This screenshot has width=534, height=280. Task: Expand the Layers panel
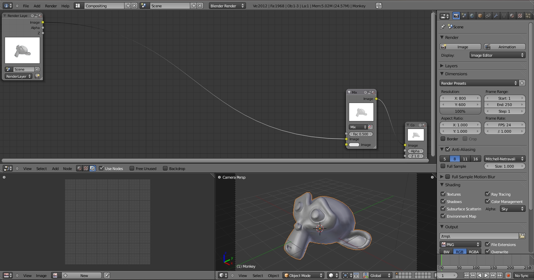(442, 66)
